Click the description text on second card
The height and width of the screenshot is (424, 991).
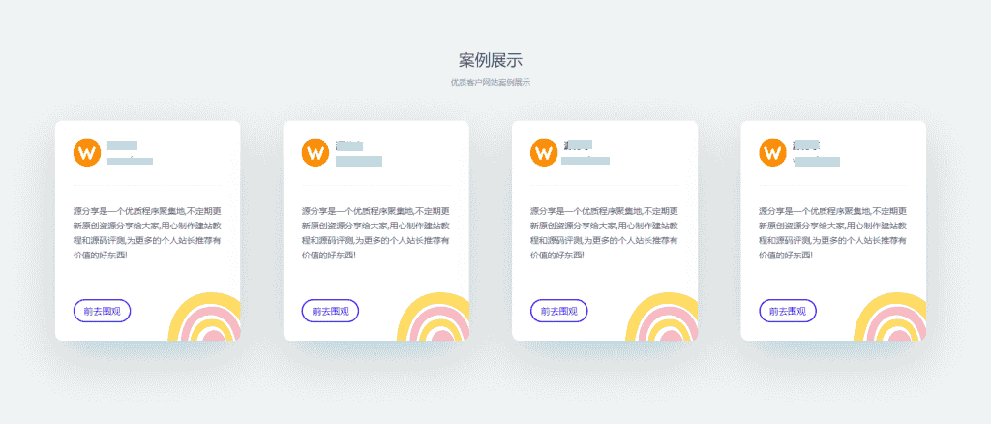[x=376, y=233]
